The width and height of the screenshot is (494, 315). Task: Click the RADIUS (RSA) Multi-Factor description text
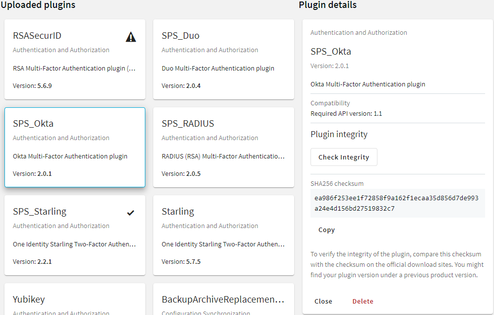pos(223,156)
